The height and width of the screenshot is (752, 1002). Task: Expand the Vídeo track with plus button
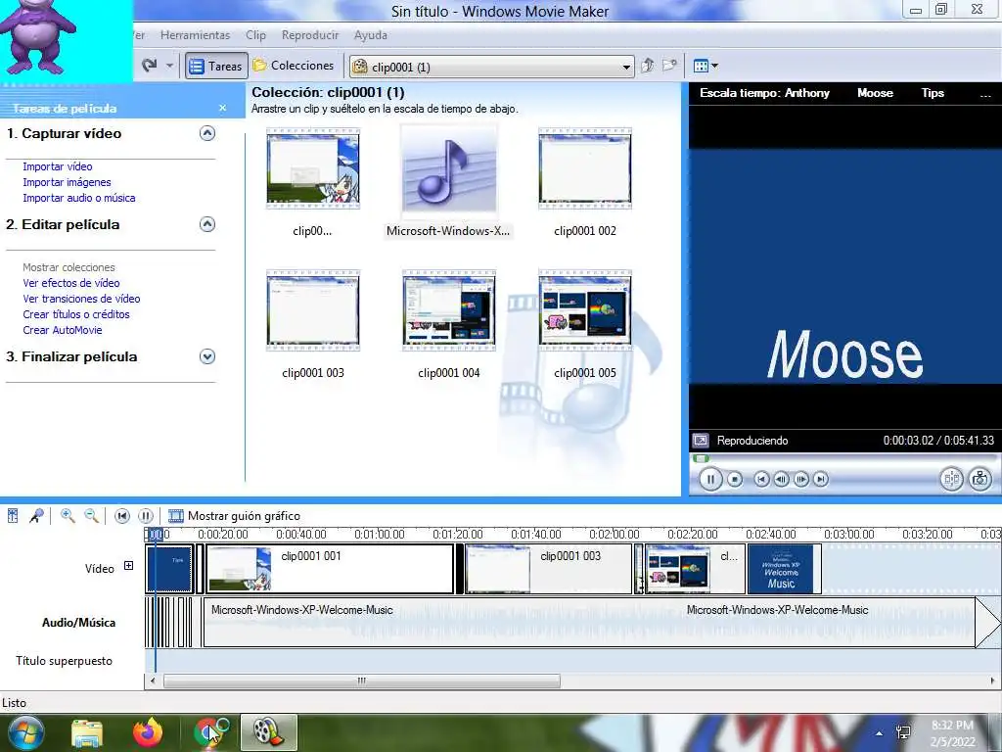pyautogui.click(x=128, y=566)
